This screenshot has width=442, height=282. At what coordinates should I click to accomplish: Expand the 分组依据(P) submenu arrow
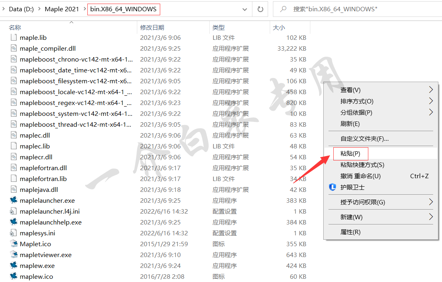click(431, 112)
